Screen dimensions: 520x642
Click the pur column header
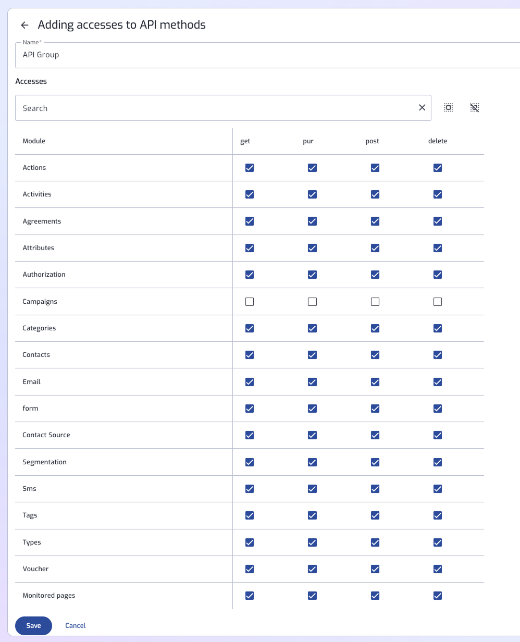[x=308, y=141]
